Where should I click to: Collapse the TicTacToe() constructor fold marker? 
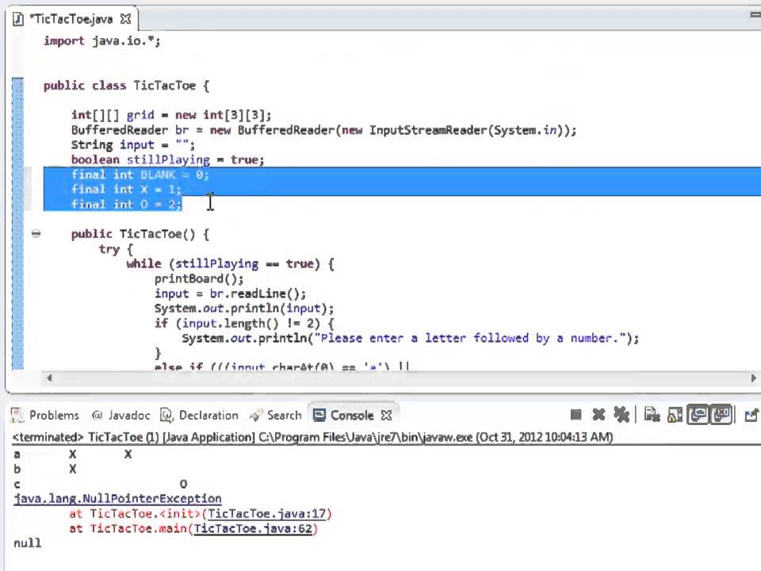(x=36, y=234)
